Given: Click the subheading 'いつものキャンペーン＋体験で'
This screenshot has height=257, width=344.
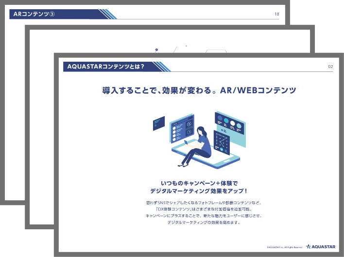Looking at the screenshot, I should (199, 183).
